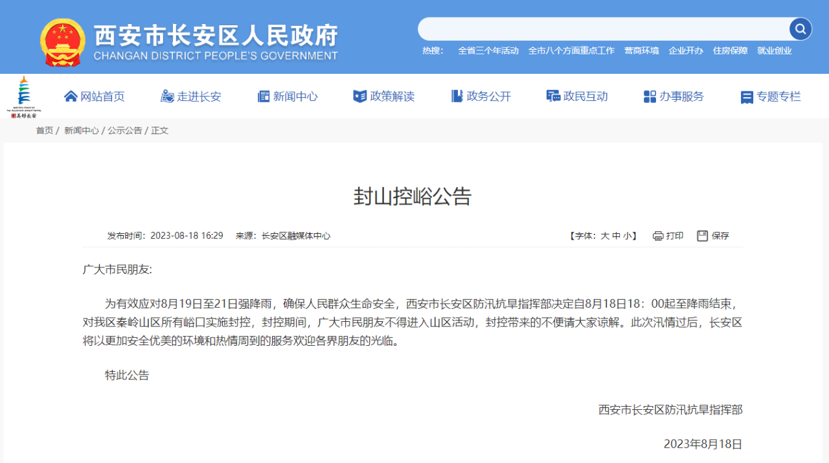This screenshot has width=829, height=463.
Task: Click the save disk icon
Action: tap(703, 236)
